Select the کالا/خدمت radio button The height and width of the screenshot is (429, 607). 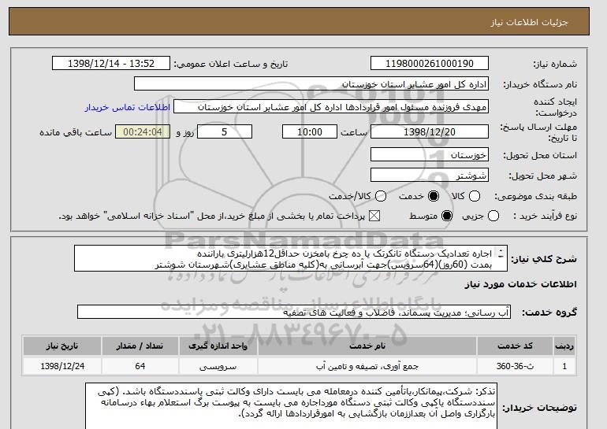(381, 196)
